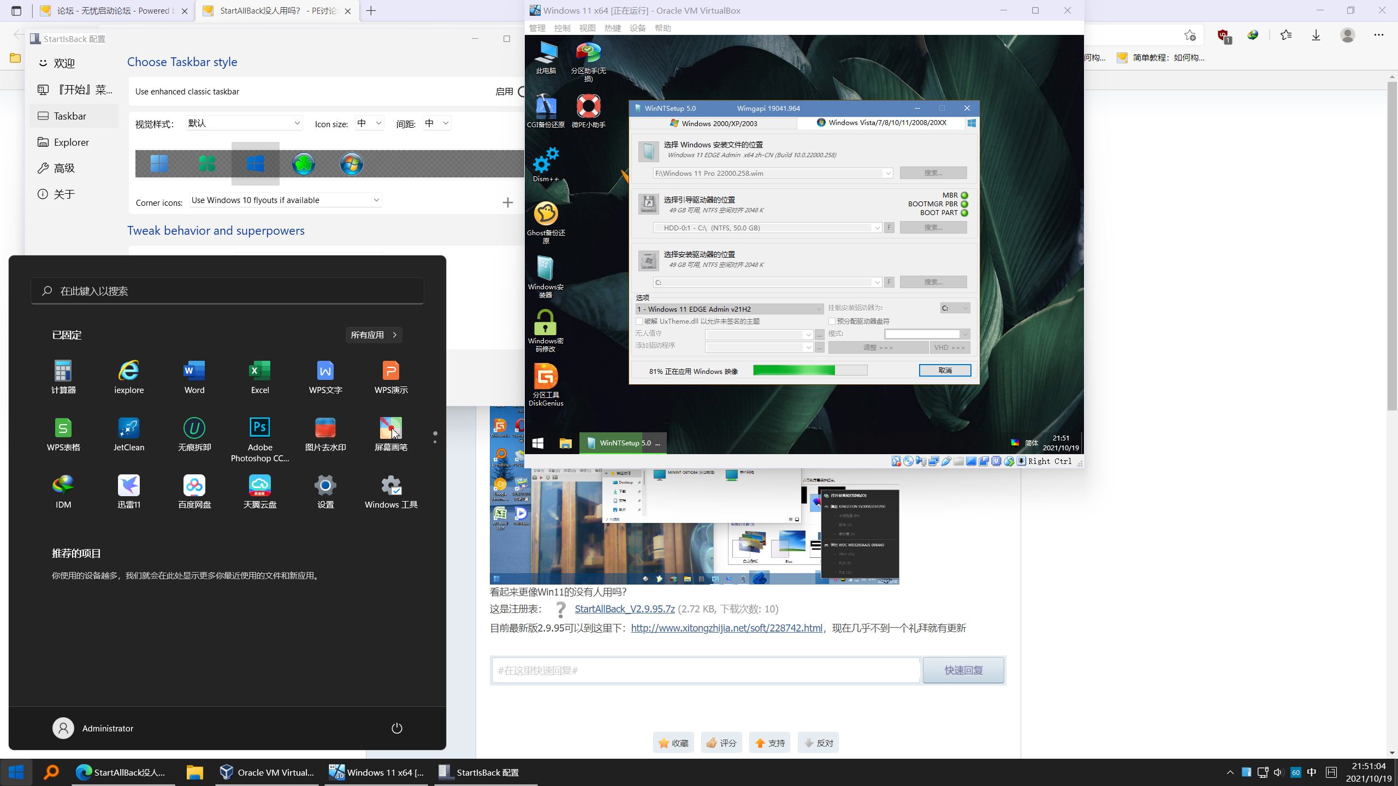
Task: Open the CGI备份还原 desktop icon in the VM
Action: point(546,111)
